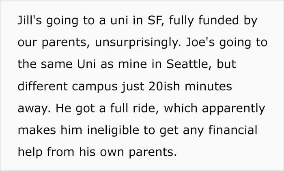The height and width of the screenshot is (171, 284).
Task: Click the word "makes" in sixth line
Action: [x=37, y=130]
